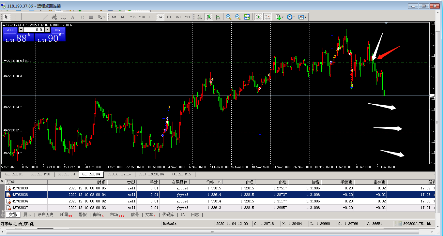443x236 pixels.
Task: Toggle the H4 timeframe button
Action: click(160, 17)
